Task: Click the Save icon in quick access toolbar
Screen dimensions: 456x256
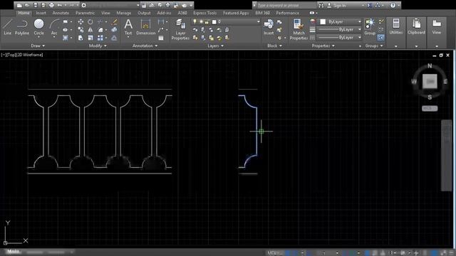Action: click(x=35, y=5)
